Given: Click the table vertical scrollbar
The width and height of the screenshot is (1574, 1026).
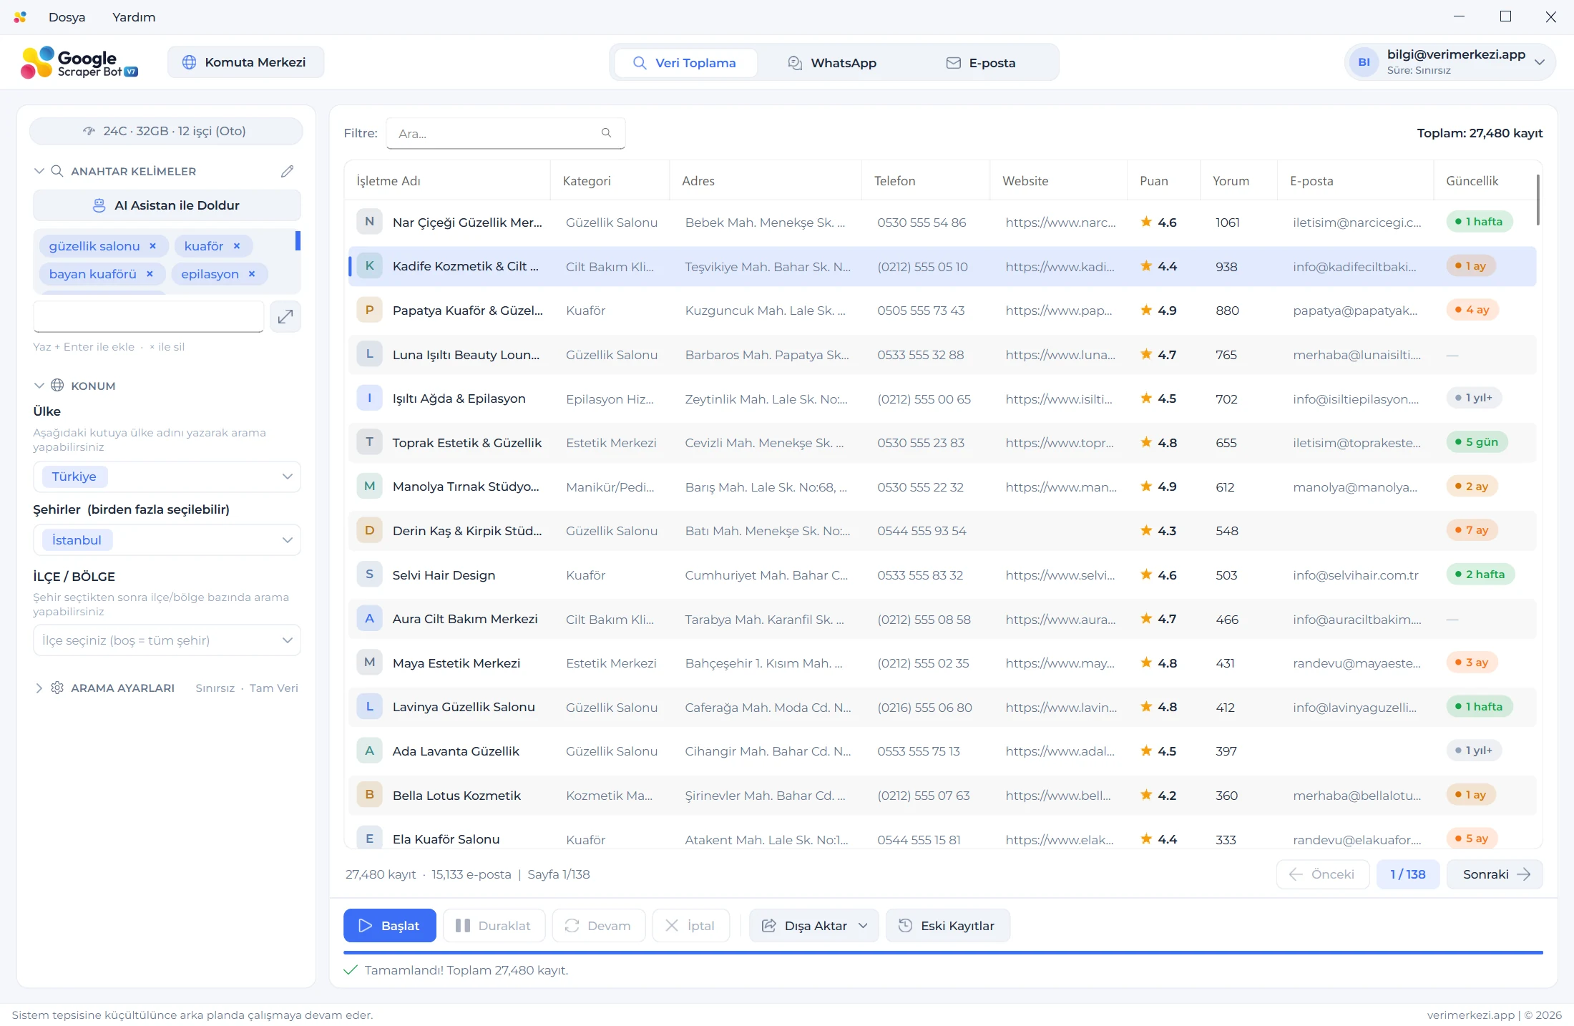Looking at the screenshot, I should [x=1538, y=200].
